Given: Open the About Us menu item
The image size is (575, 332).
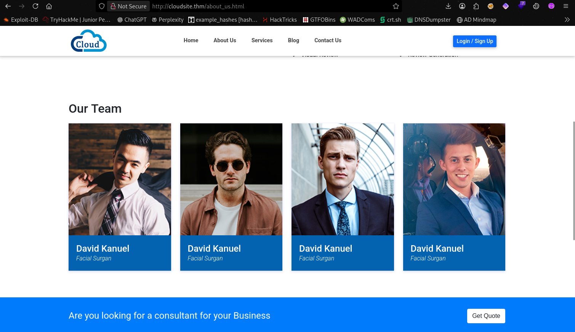Looking at the screenshot, I should 225,40.
